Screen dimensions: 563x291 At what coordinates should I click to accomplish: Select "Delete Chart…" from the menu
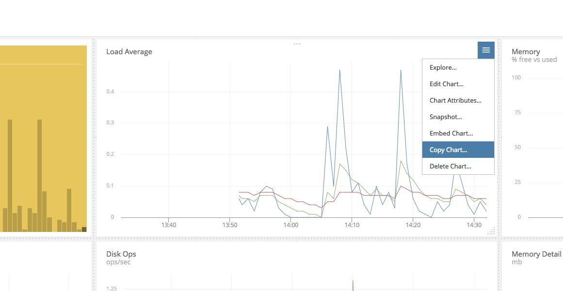point(450,166)
